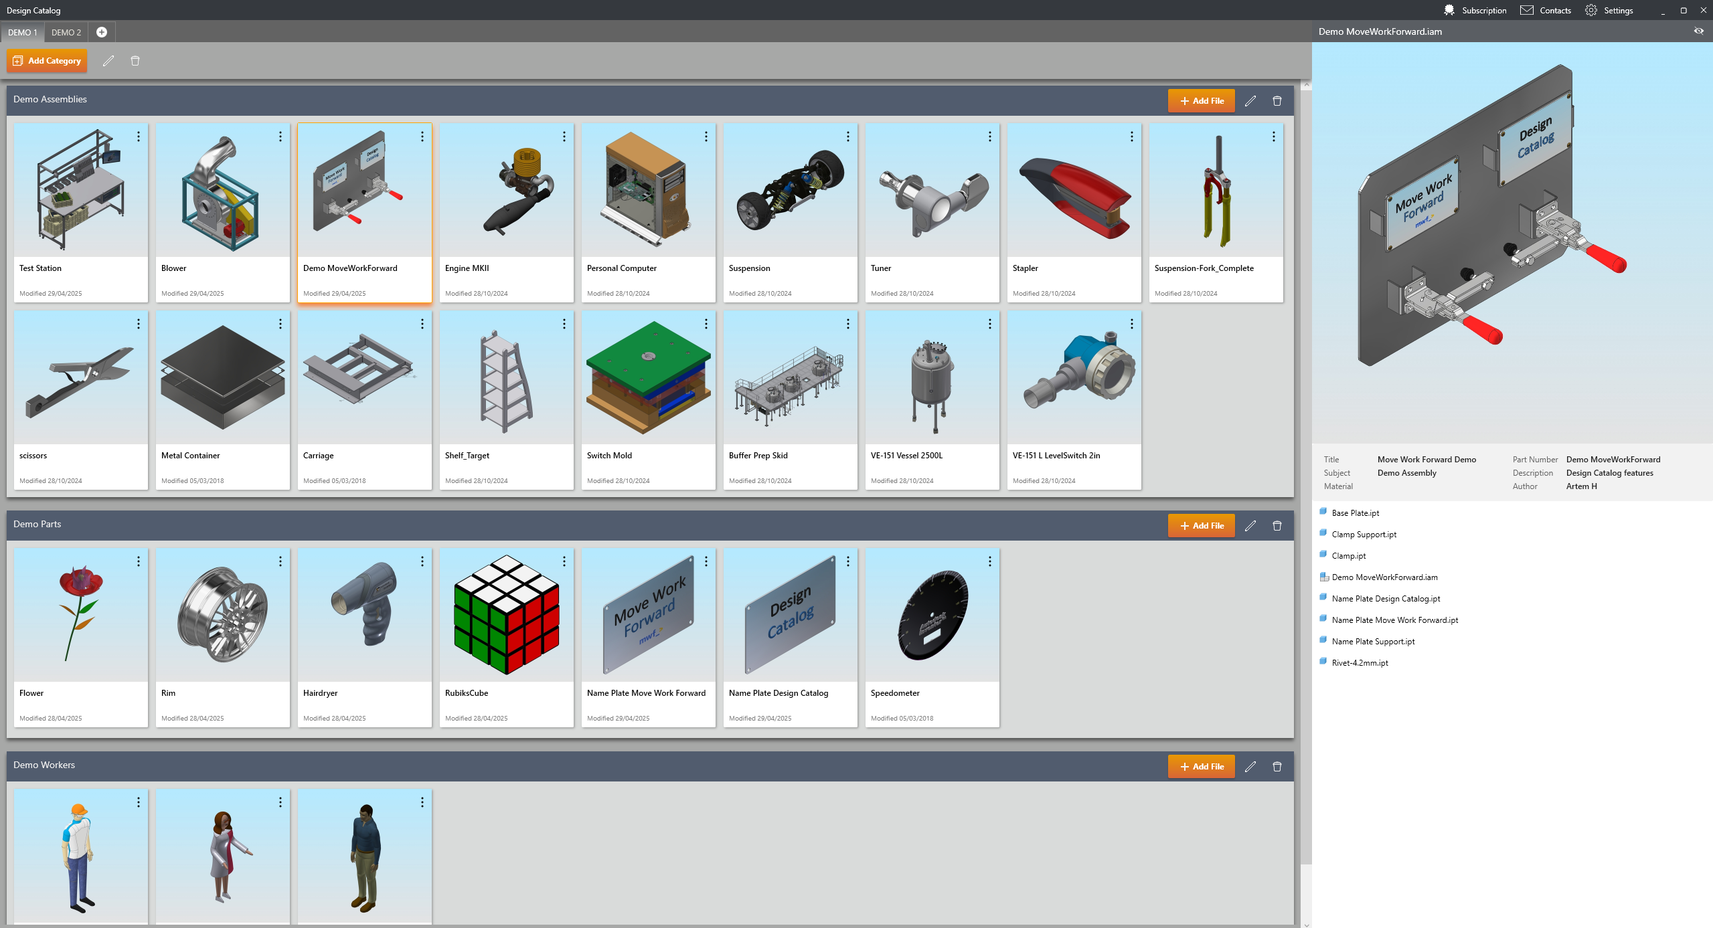Open Contacts envelope icon

tap(1527, 11)
